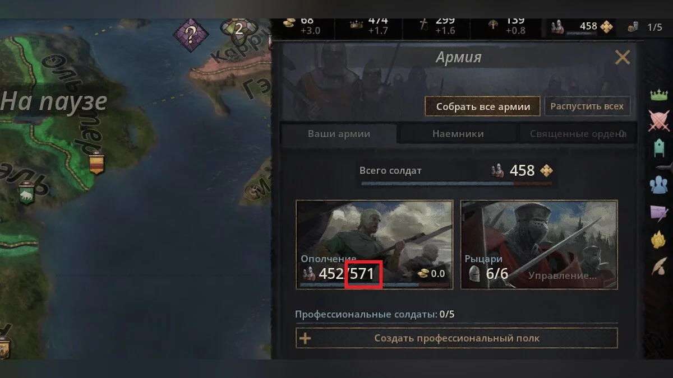Click the Всего солдат progress bar
The height and width of the screenshot is (378, 673).
[x=457, y=183]
